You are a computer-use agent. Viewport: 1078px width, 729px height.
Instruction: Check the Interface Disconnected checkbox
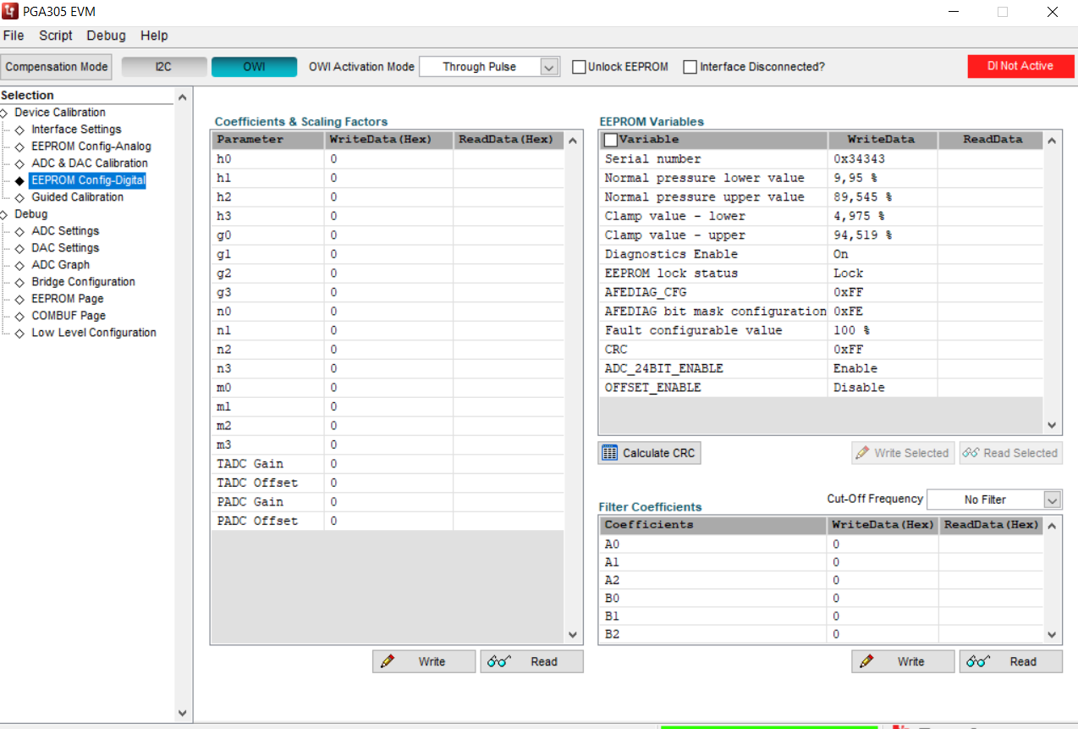click(x=690, y=66)
